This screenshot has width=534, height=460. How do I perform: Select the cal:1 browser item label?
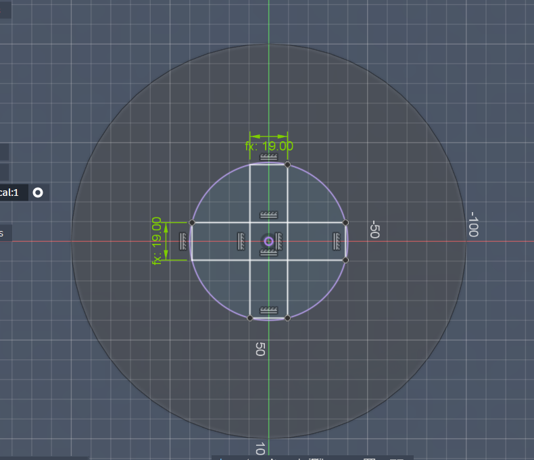9,193
